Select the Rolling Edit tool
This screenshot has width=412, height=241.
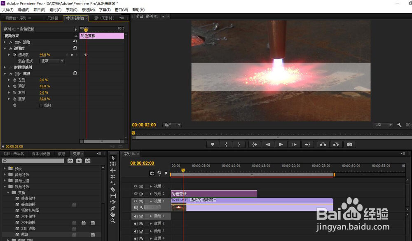(x=113, y=177)
